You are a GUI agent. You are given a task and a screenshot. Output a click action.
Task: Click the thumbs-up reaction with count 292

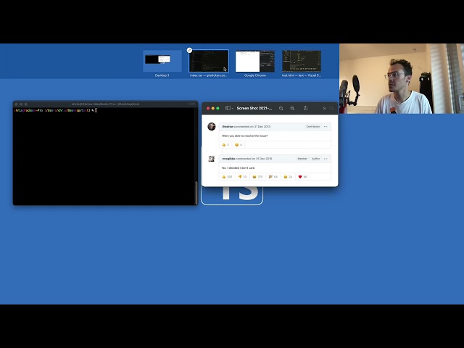[227, 177]
